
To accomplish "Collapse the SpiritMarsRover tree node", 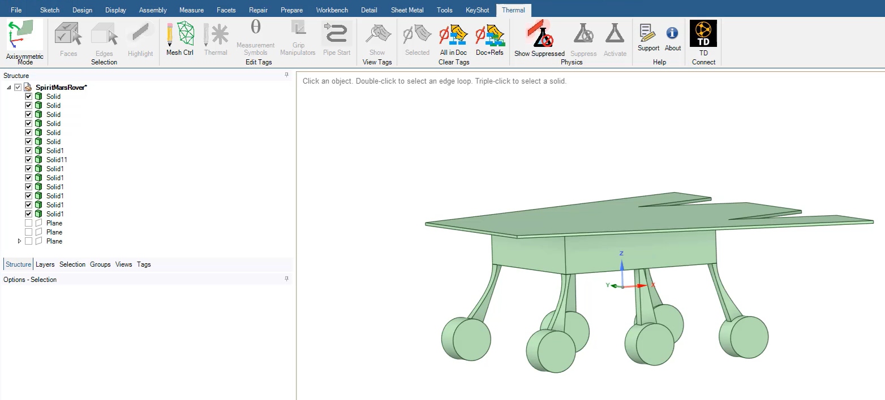I will [9, 88].
